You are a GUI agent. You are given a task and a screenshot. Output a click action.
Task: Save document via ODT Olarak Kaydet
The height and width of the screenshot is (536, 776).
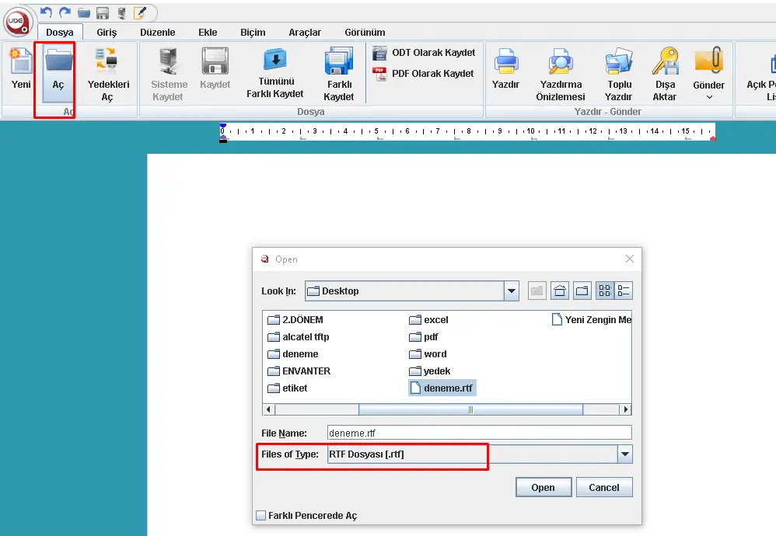pyautogui.click(x=424, y=53)
